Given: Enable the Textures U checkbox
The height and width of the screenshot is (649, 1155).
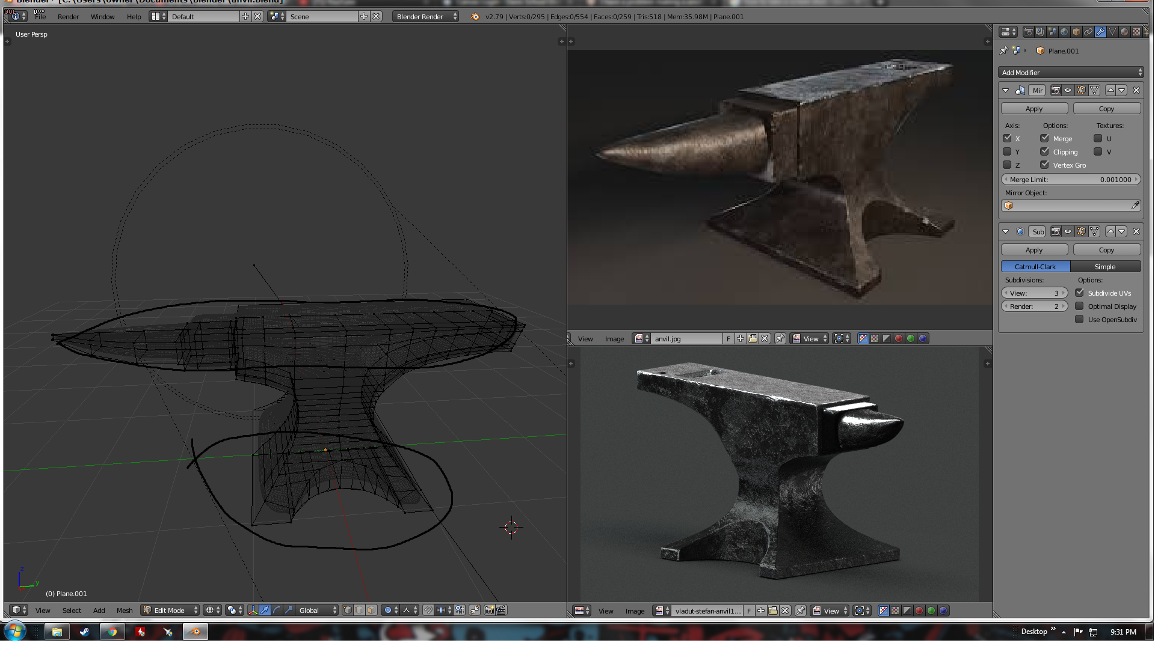Looking at the screenshot, I should tap(1098, 138).
